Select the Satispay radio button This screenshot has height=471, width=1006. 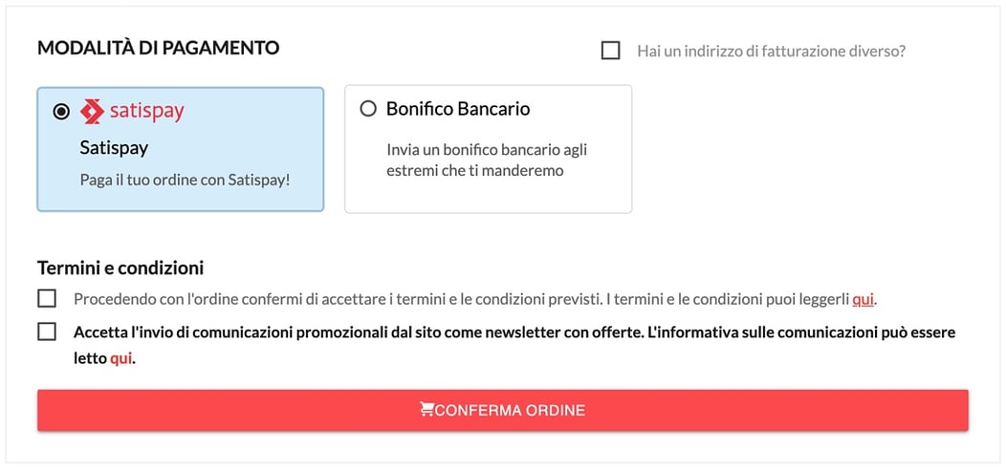coord(61,112)
